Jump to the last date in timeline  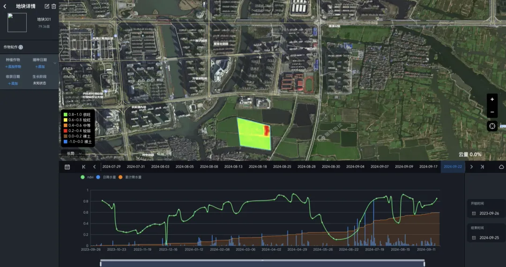[x=482, y=167]
